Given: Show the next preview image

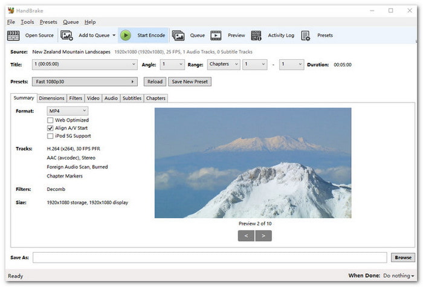Looking at the screenshot, I should 263,236.
